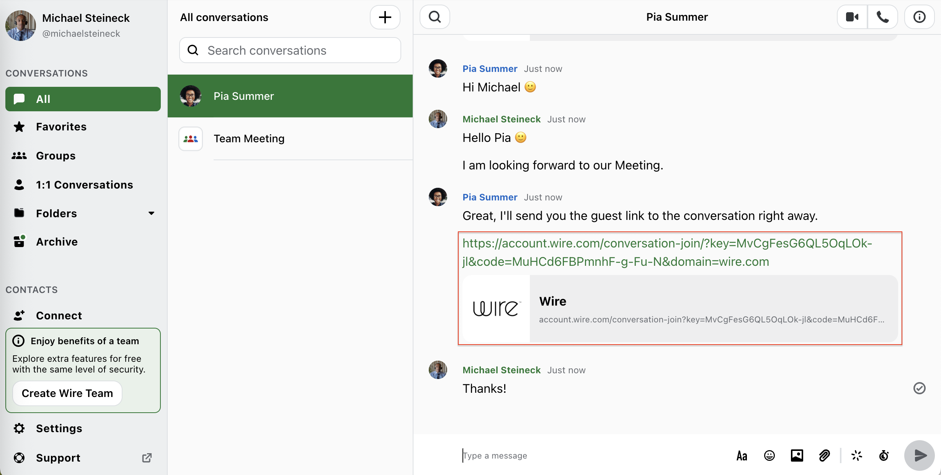Send a ping to Pia Summer
Screen dimensions: 941x475
click(x=856, y=455)
